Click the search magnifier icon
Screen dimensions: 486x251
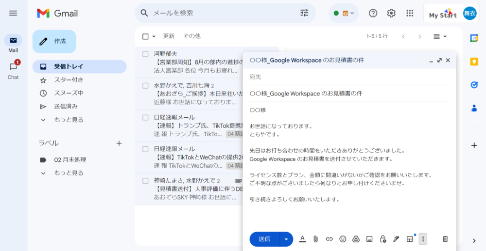tap(144, 13)
